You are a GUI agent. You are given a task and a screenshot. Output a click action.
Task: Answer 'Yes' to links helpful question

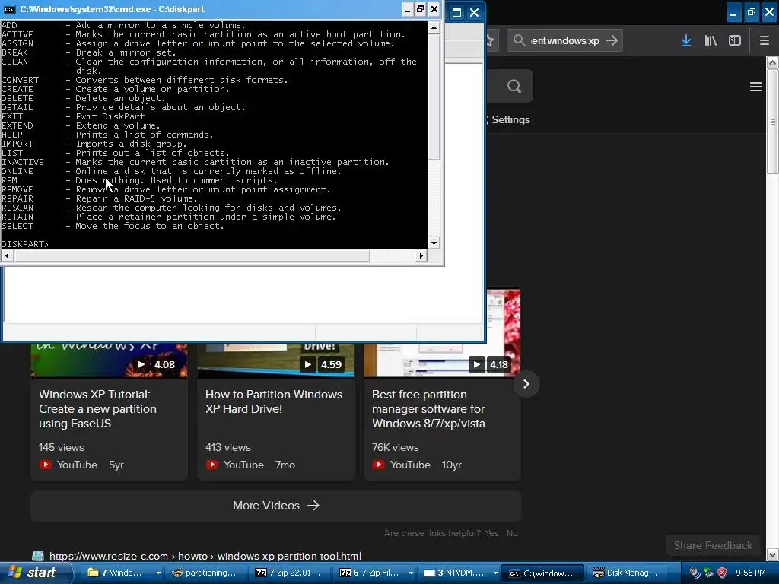[492, 533]
